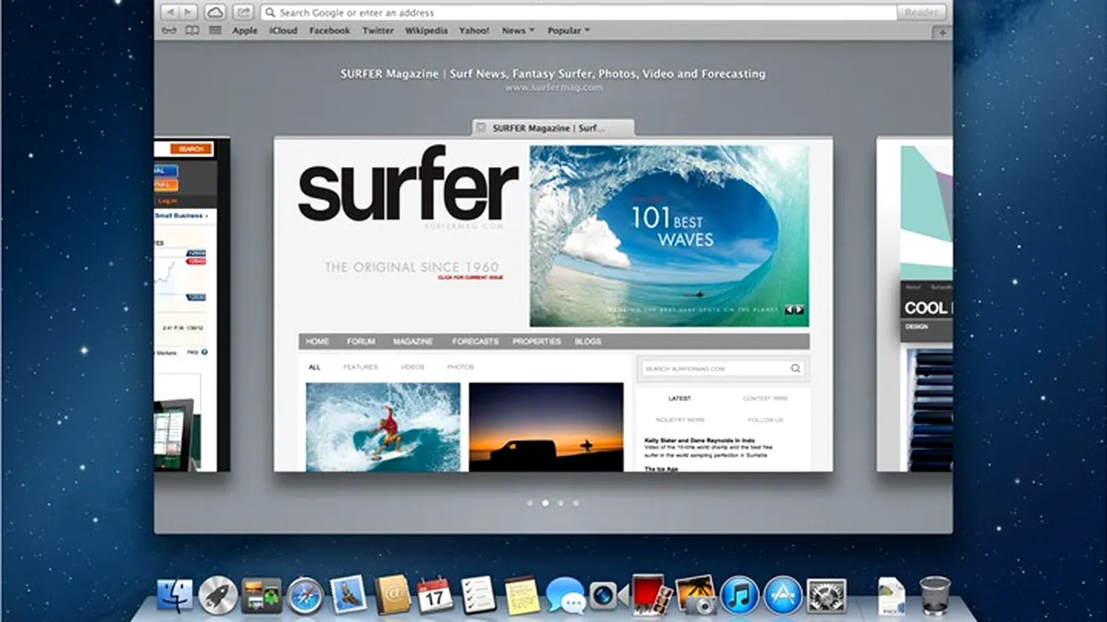The image size is (1107, 622).
Task: Go forward with Safari's Forward arrow
Action: pyautogui.click(x=188, y=12)
